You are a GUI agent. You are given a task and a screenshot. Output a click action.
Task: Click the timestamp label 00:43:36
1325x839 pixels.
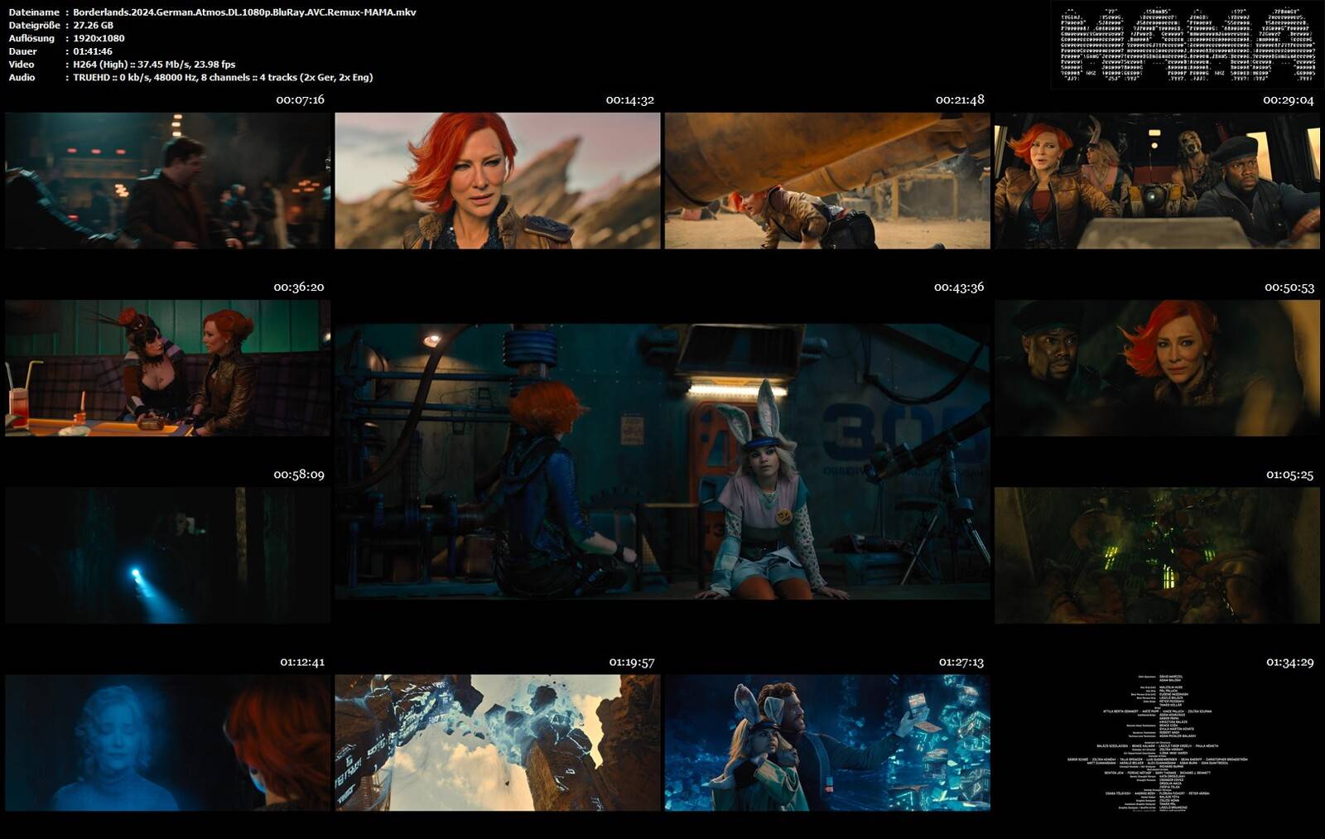(959, 287)
